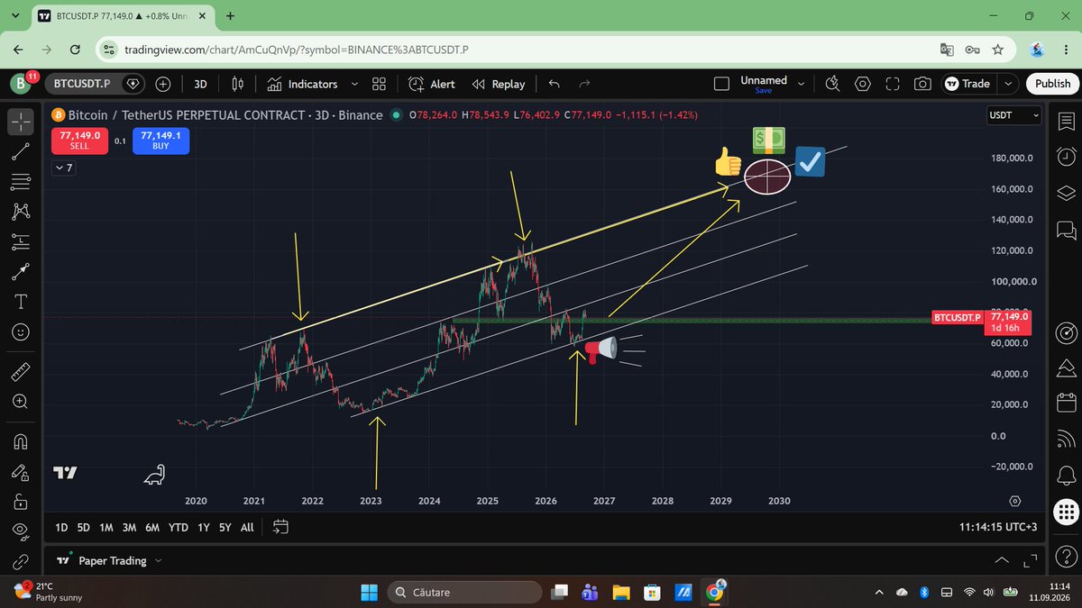Select the 1D date range

[x=61, y=527]
